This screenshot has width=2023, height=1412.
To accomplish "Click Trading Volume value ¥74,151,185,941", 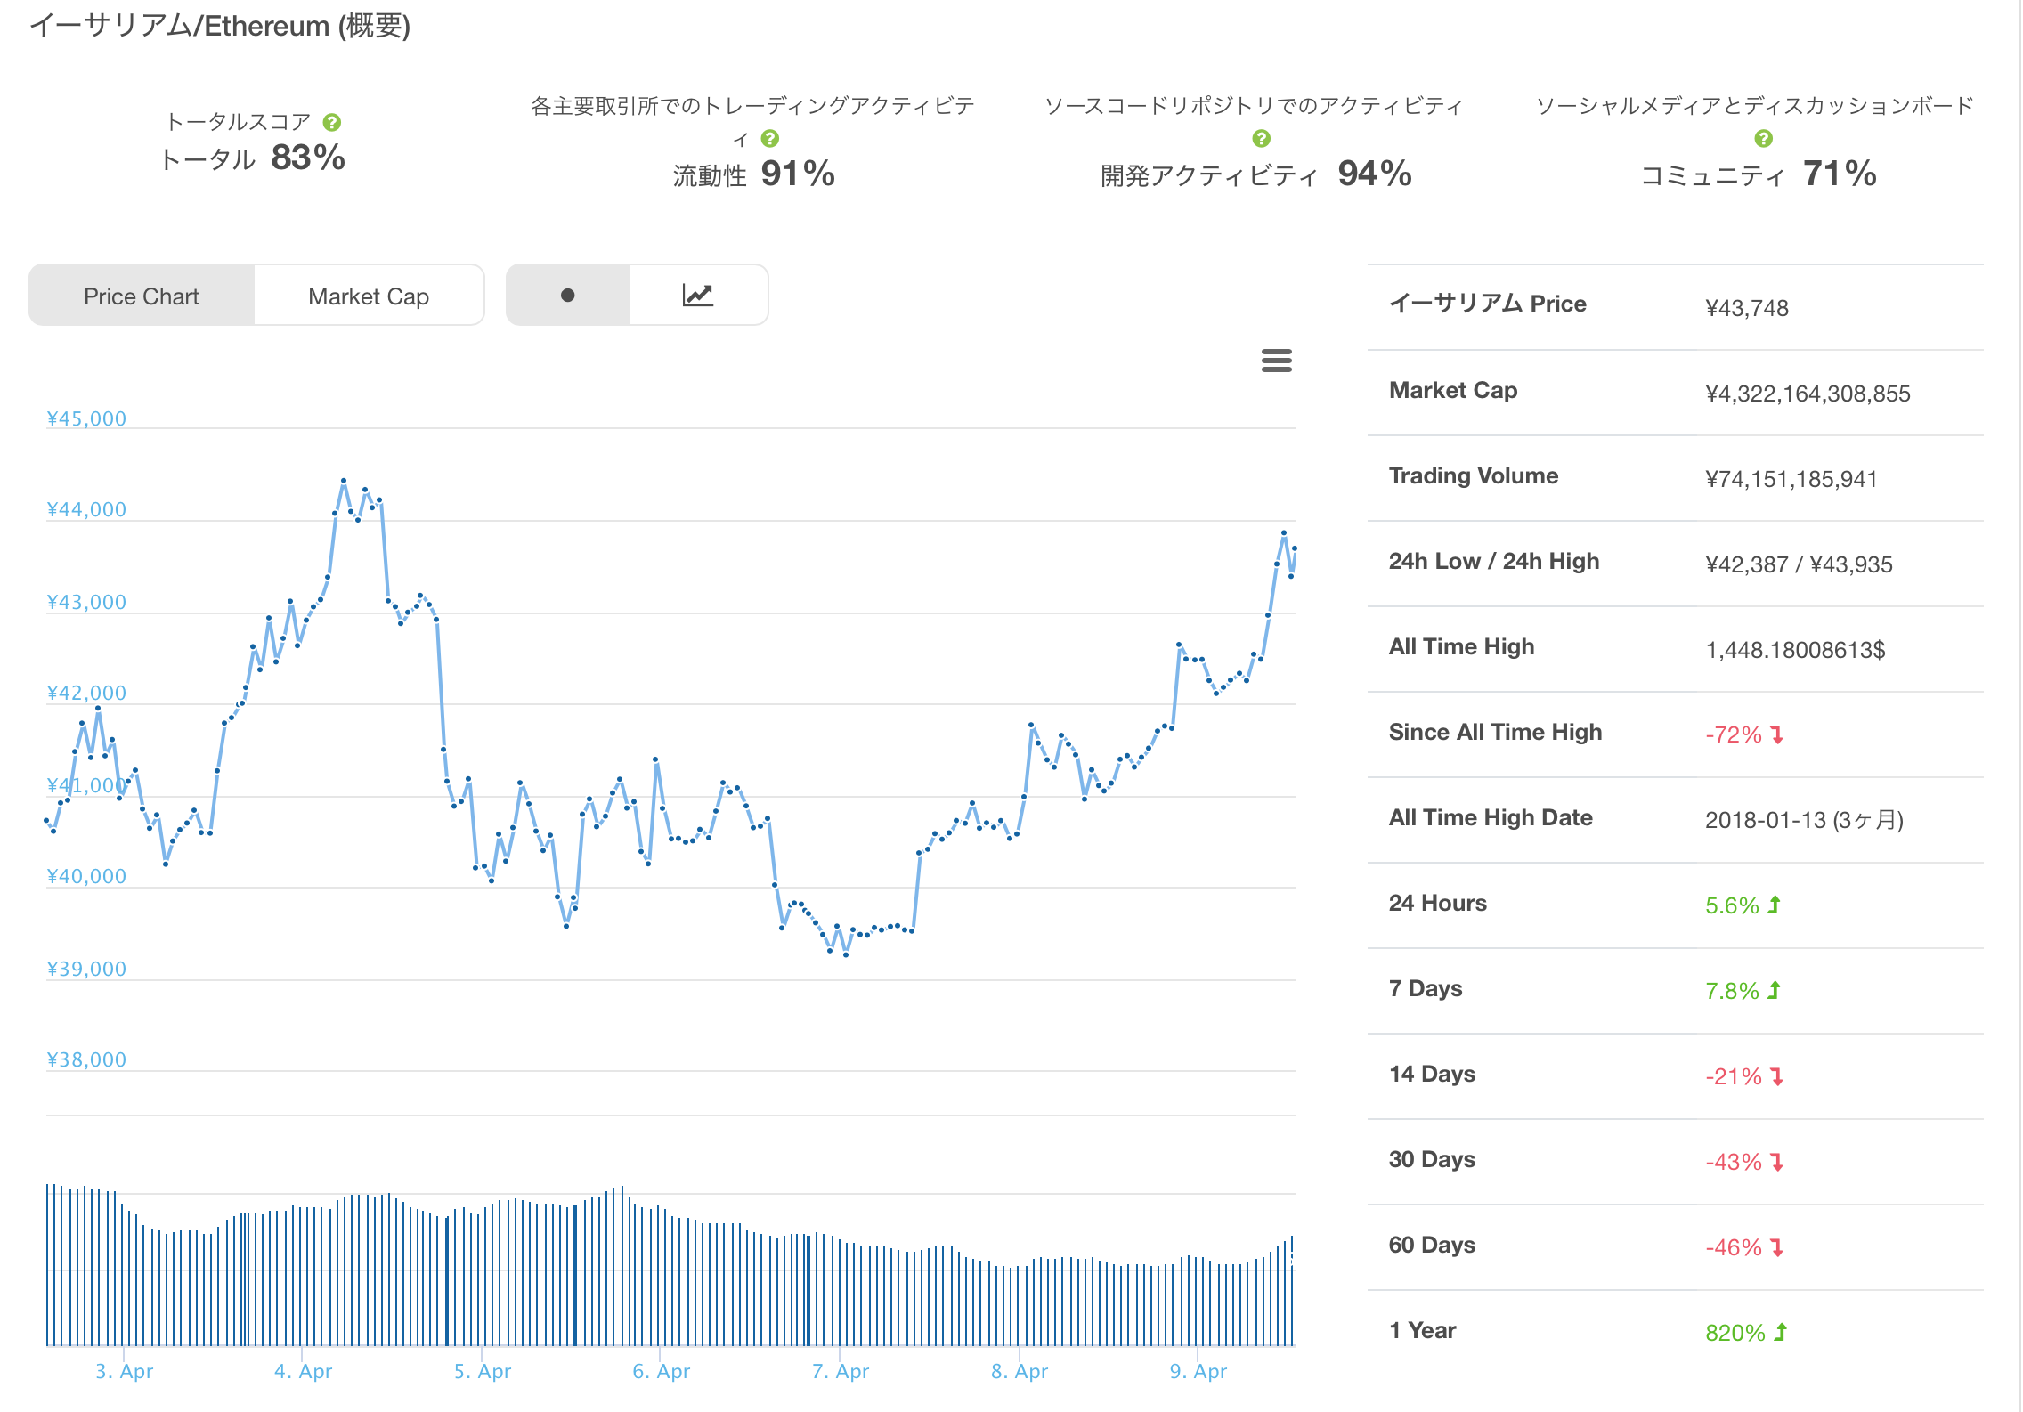I will click(x=1791, y=479).
